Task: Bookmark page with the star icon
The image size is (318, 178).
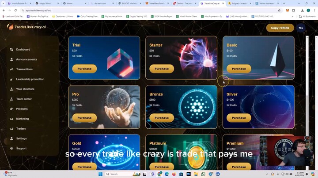Action: click(279, 10)
